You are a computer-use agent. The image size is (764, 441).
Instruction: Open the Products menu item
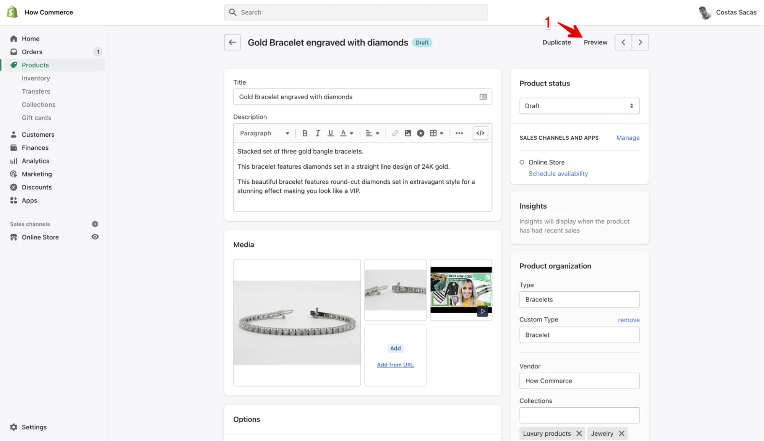pyautogui.click(x=35, y=65)
